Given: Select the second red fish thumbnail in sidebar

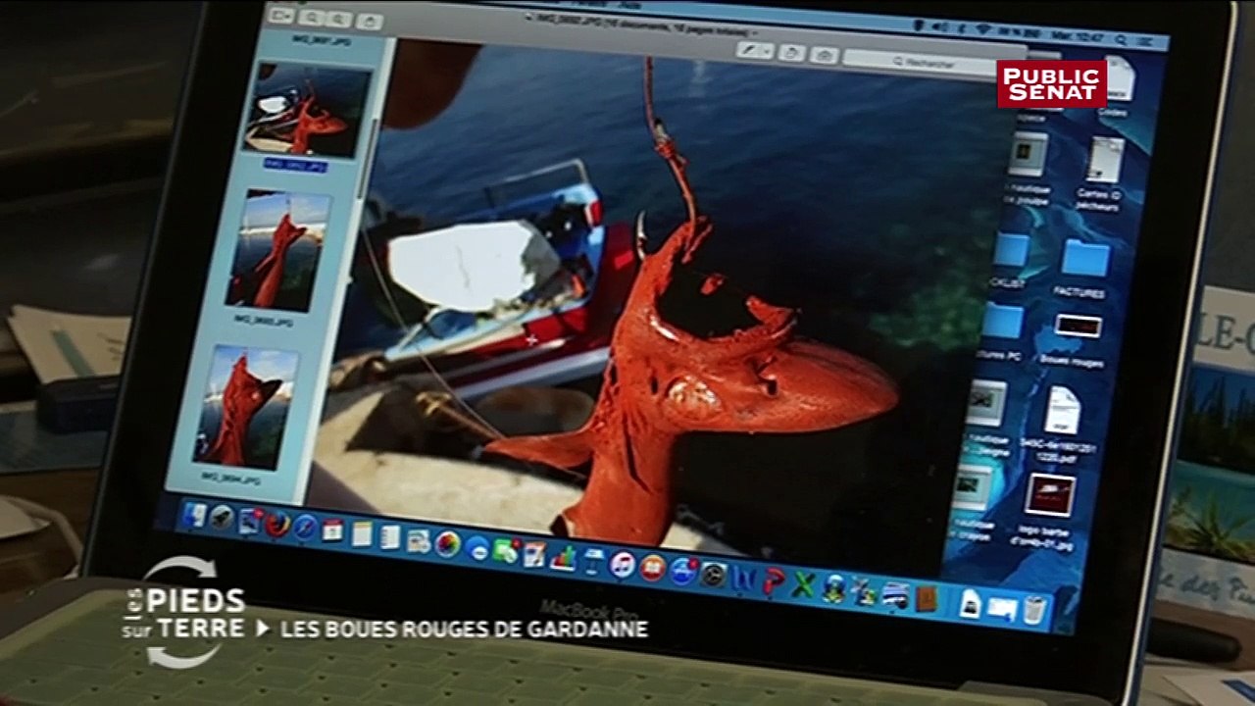Looking at the screenshot, I should [278, 249].
